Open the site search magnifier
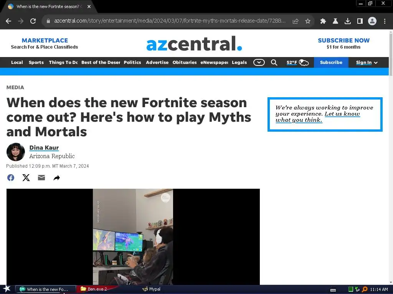 (x=274, y=62)
